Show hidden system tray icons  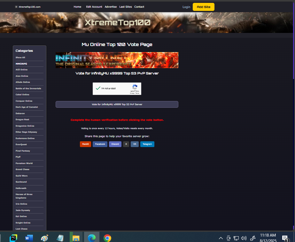click(221, 238)
